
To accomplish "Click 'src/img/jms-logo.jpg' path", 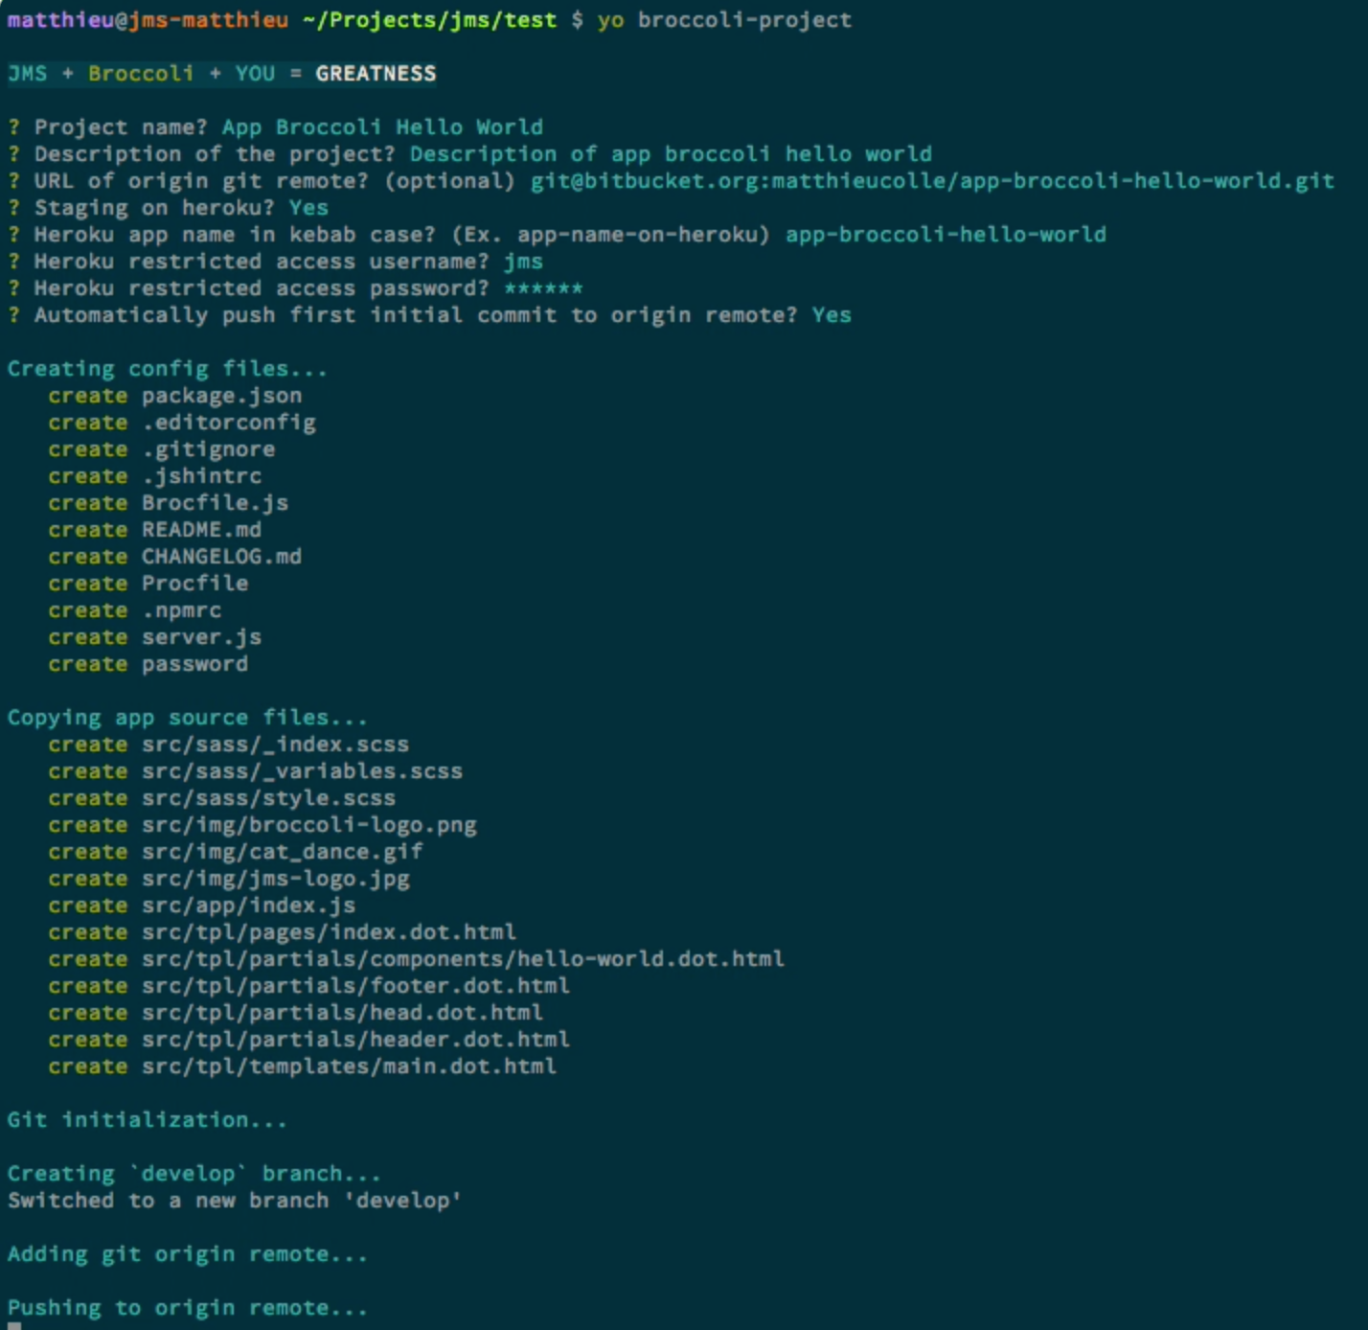I will coord(276,879).
